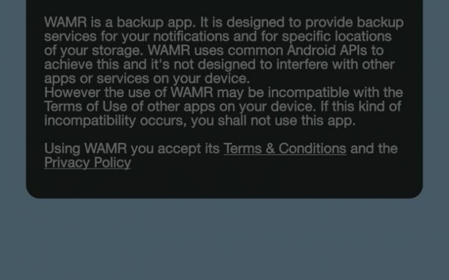Click the 'provide backup' words in first line
The height and width of the screenshot is (280, 449).
pyautogui.click(x=354, y=22)
